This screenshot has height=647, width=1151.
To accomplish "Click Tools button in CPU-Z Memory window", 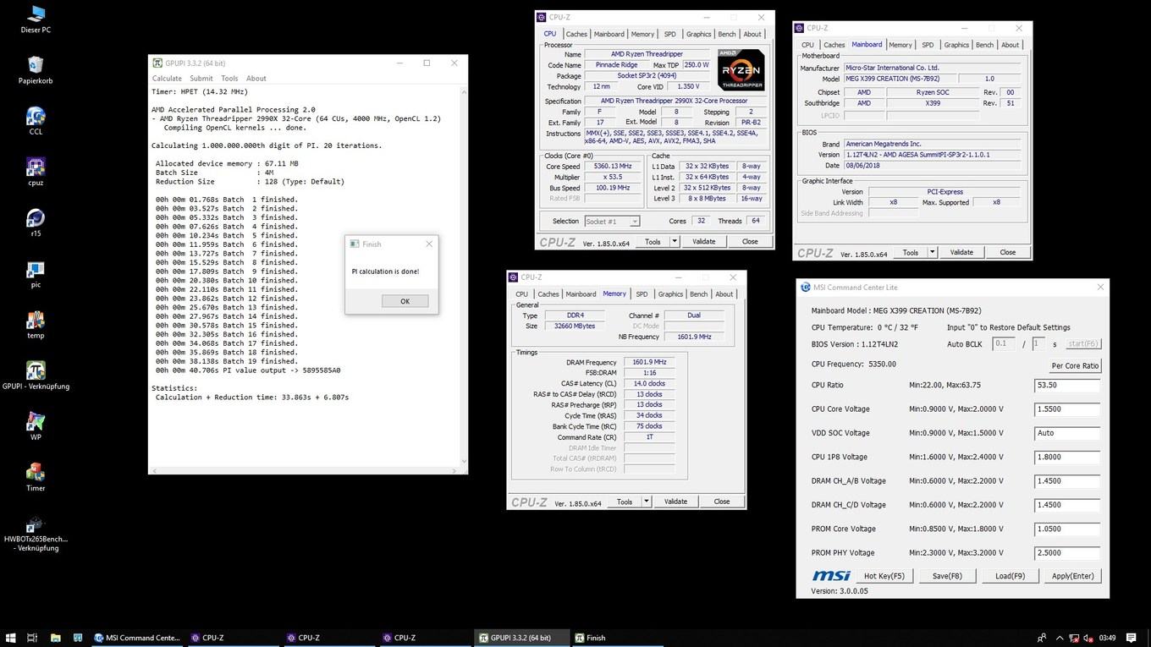I will 625,502.
